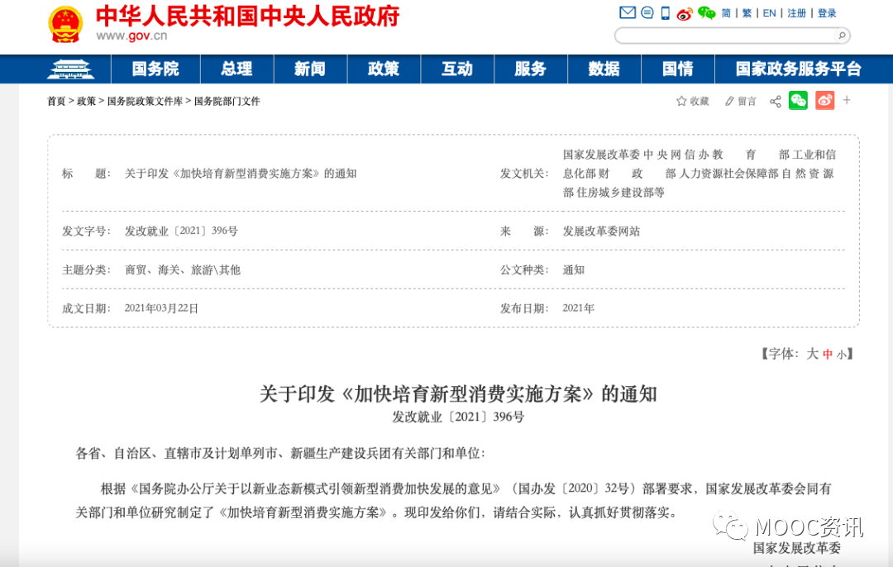The width and height of the screenshot is (893, 567).
Task: Switch to traditional Chinese 繁
Action: click(x=747, y=13)
